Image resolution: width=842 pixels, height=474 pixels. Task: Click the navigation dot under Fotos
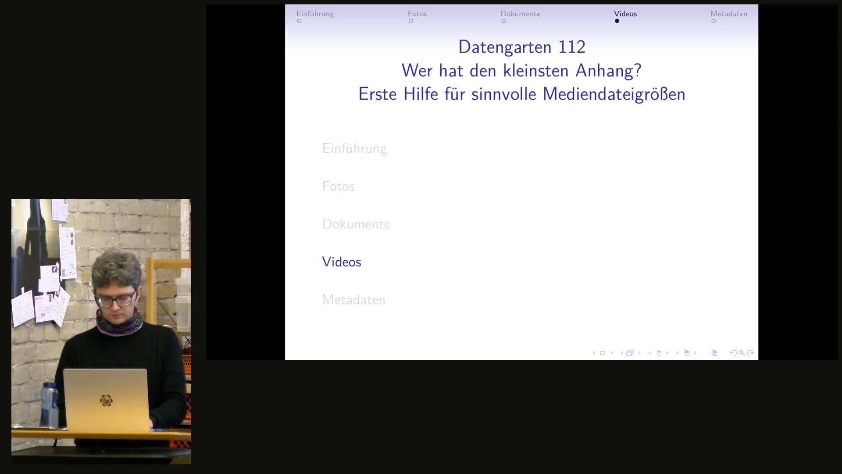[411, 21]
